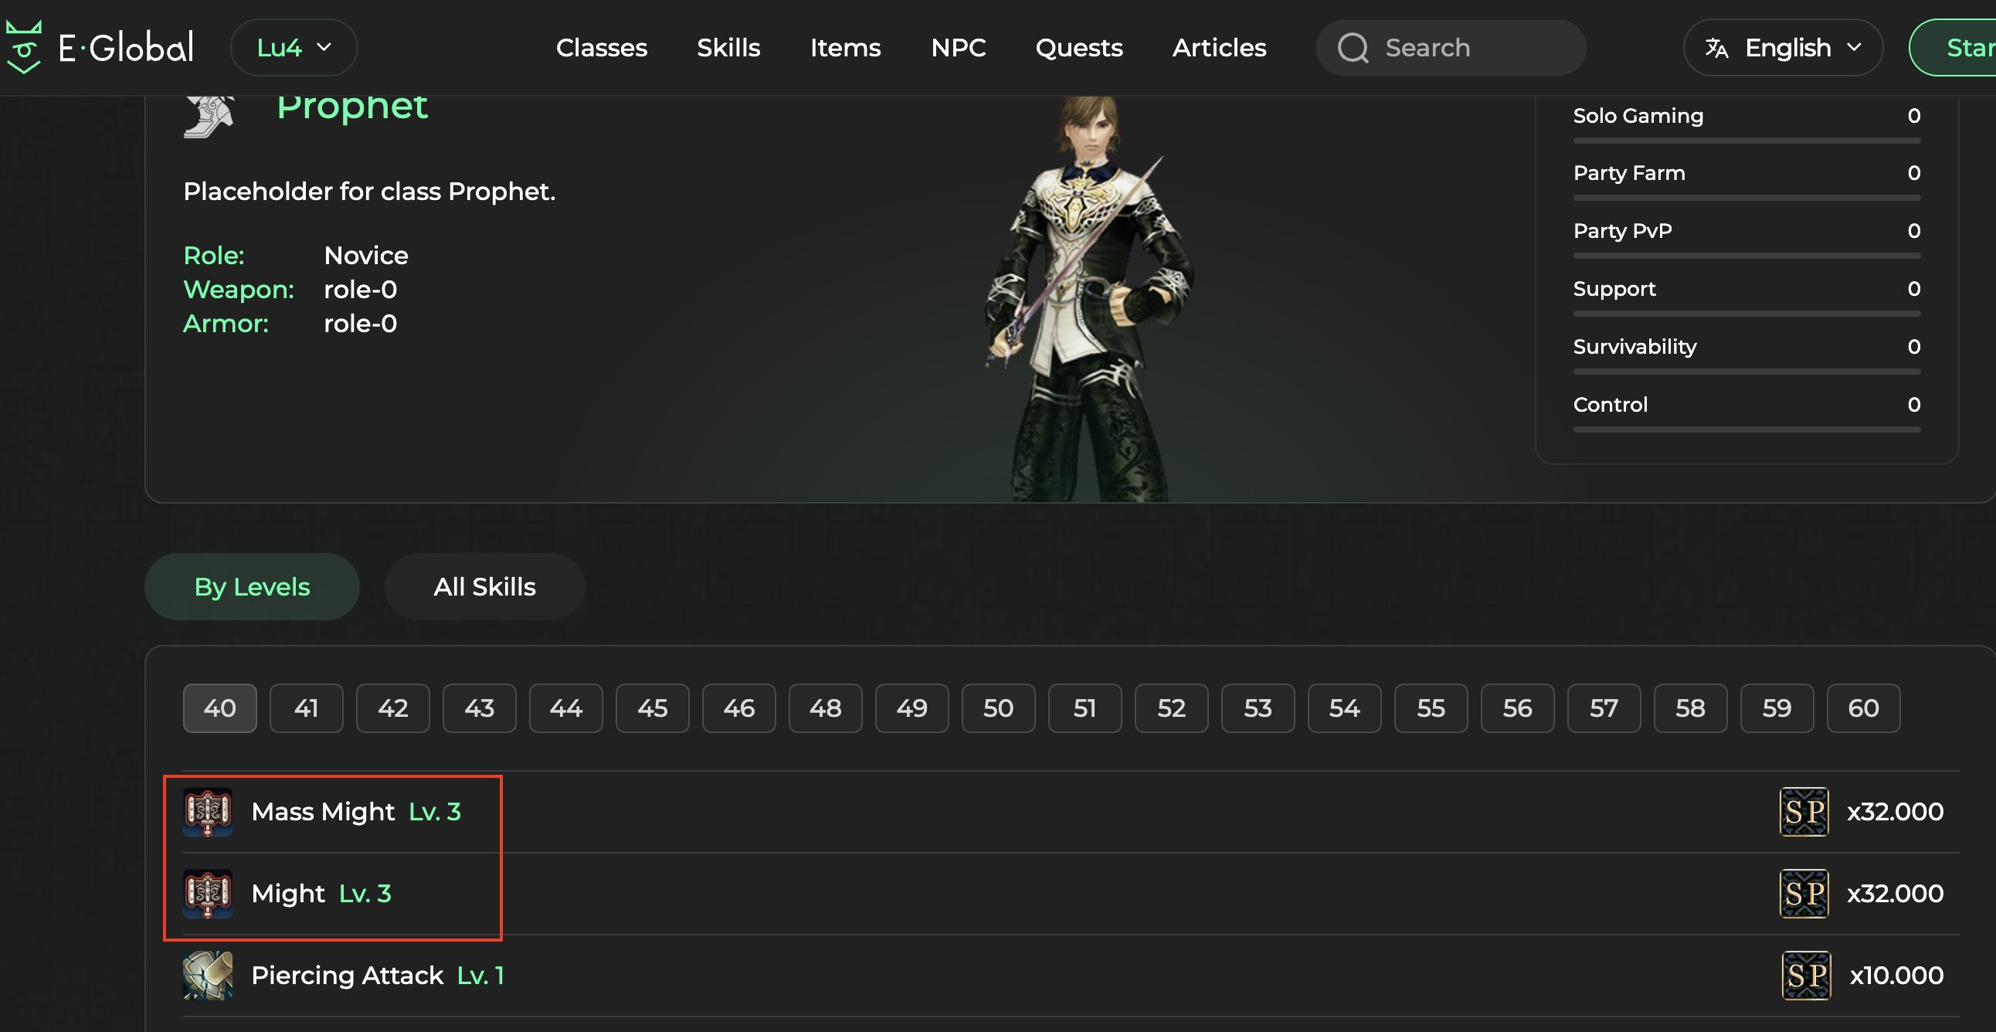
Task: Click the translate language icon
Action: (1716, 48)
